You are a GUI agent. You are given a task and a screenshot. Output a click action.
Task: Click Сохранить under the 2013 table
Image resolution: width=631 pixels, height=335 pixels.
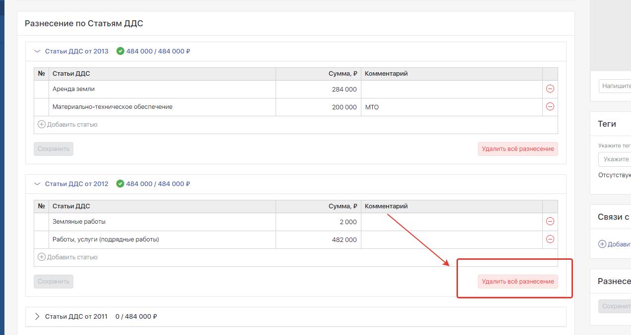[54, 149]
